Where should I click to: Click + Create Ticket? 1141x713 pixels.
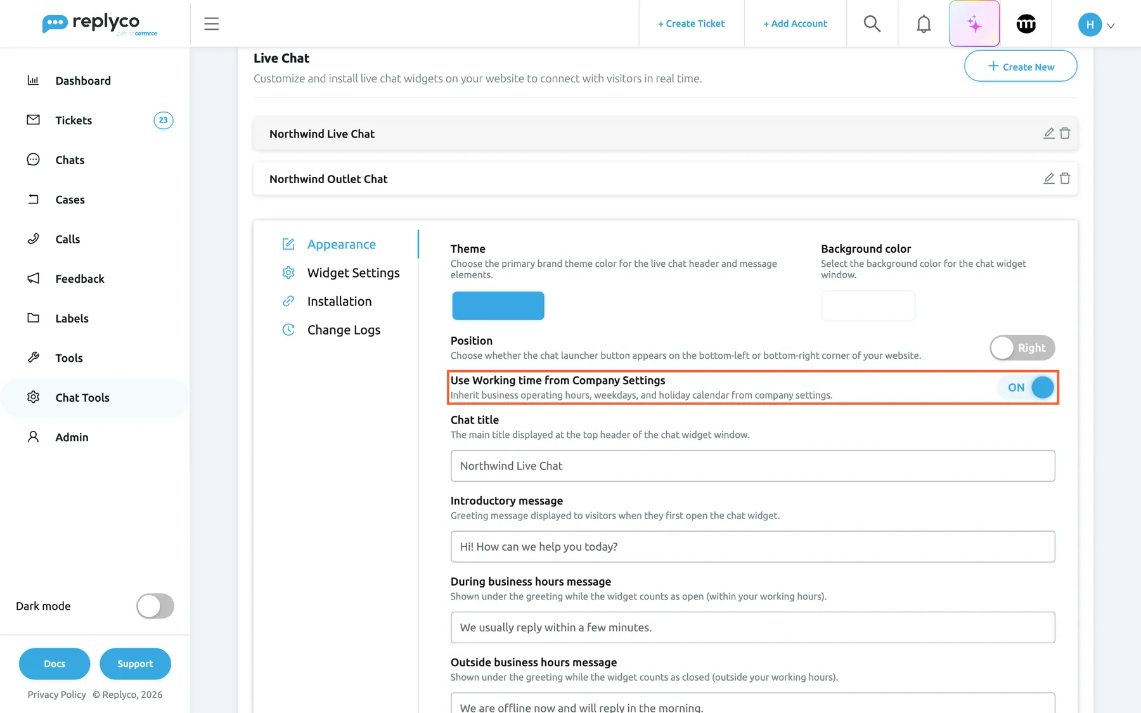[691, 23]
